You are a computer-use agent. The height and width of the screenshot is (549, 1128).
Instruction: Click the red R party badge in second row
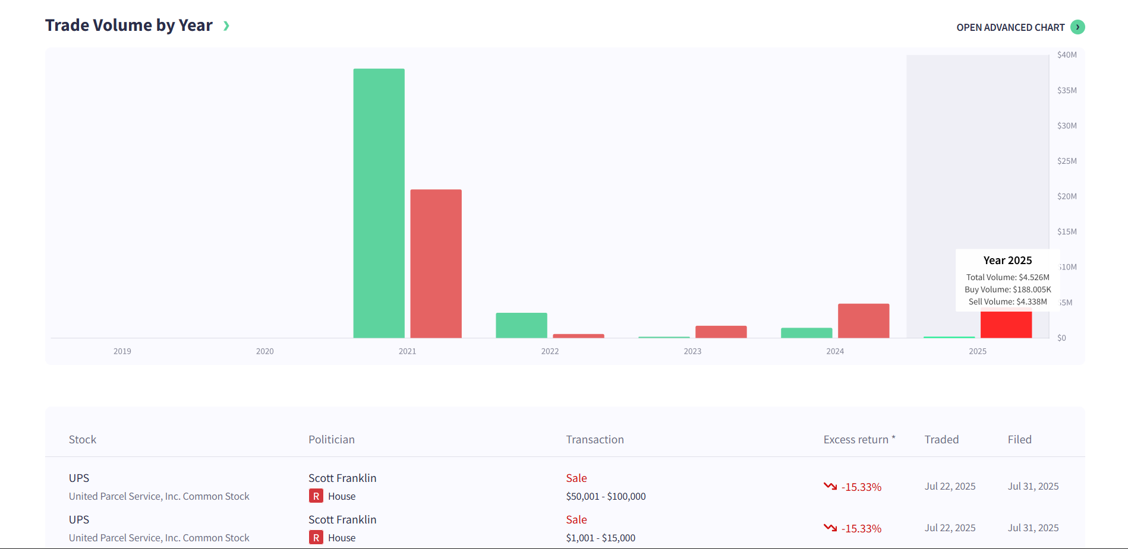(316, 538)
